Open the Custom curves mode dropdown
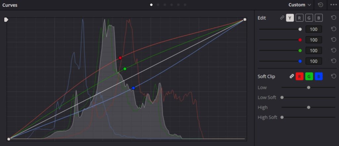Screen dimensions: 339x146 [x=299, y=5]
